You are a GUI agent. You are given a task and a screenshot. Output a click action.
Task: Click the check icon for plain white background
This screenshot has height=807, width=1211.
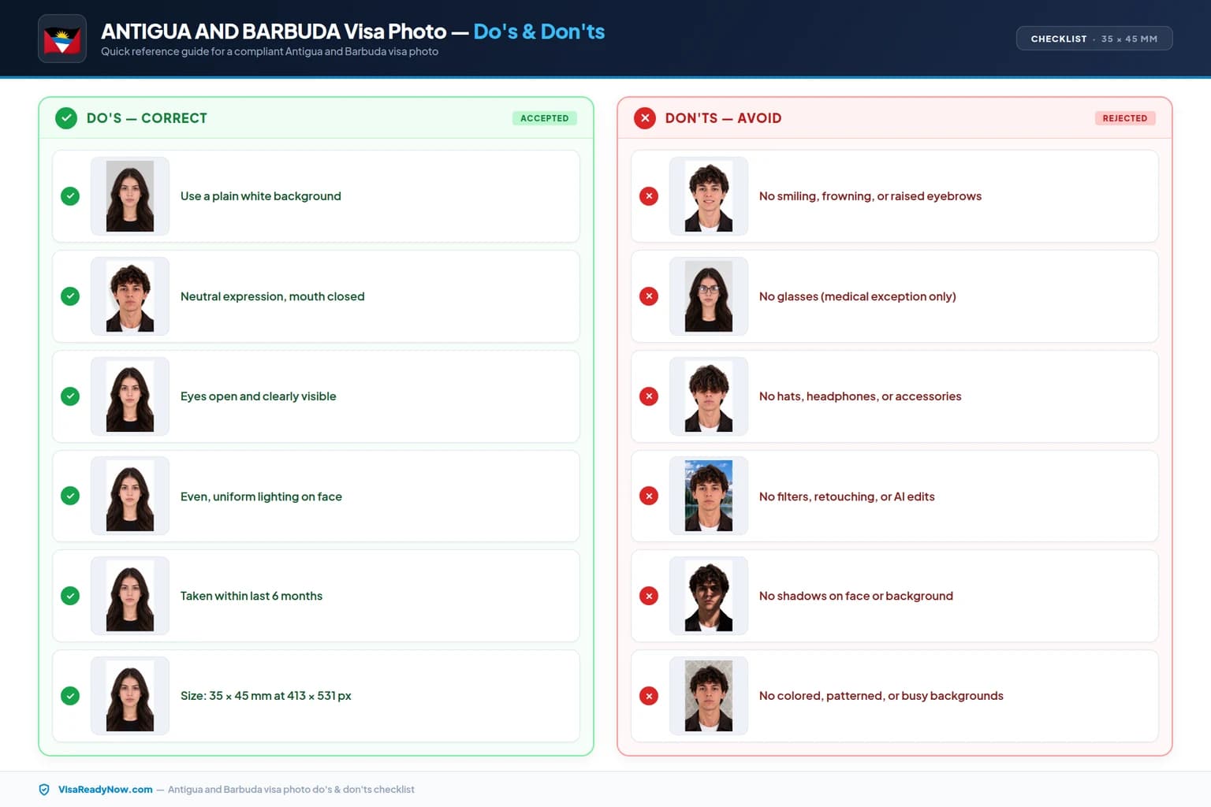point(70,196)
